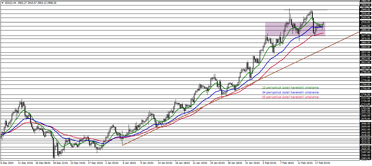Select the brown rising trendline

tap(240, 89)
